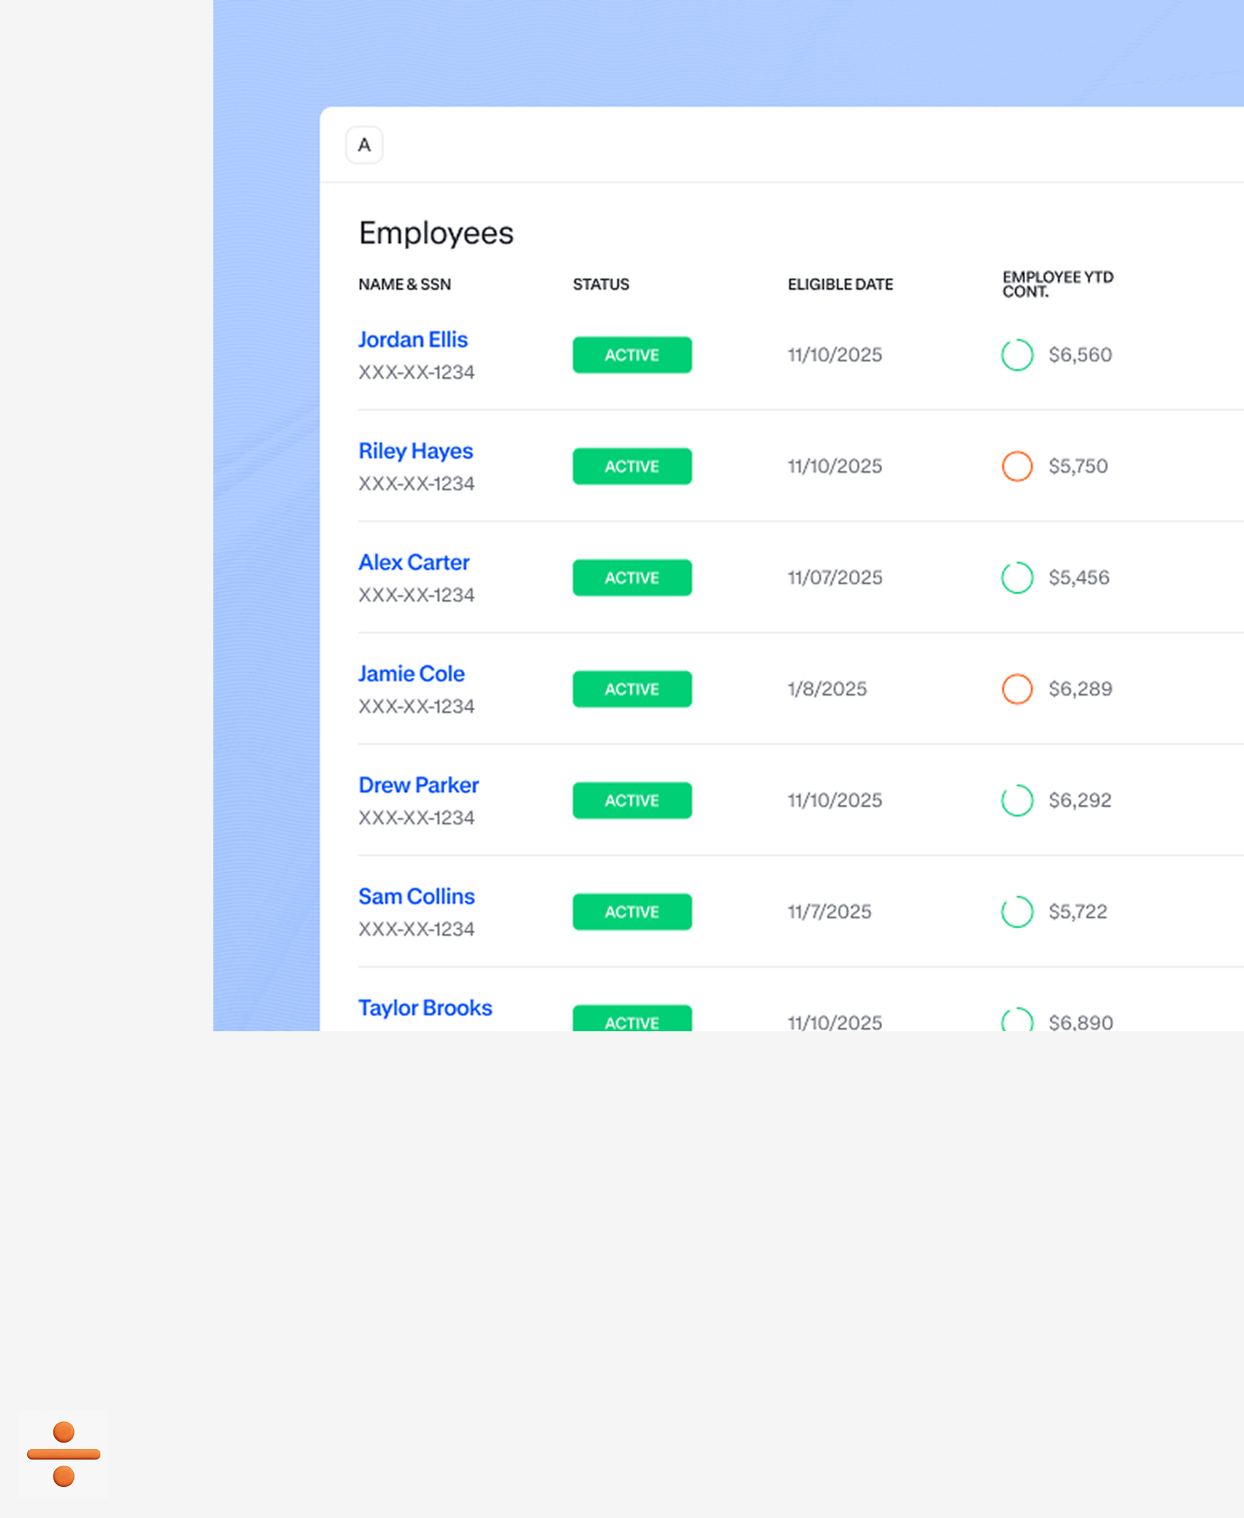
Task: Click green progress ring beside $6,560
Action: point(1017,355)
